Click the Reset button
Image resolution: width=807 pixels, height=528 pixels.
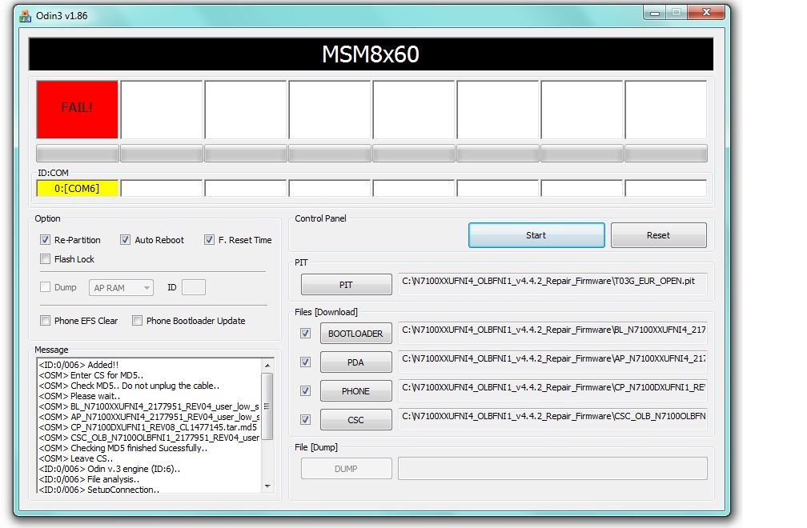pyautogui.click(x=658, y=235)
